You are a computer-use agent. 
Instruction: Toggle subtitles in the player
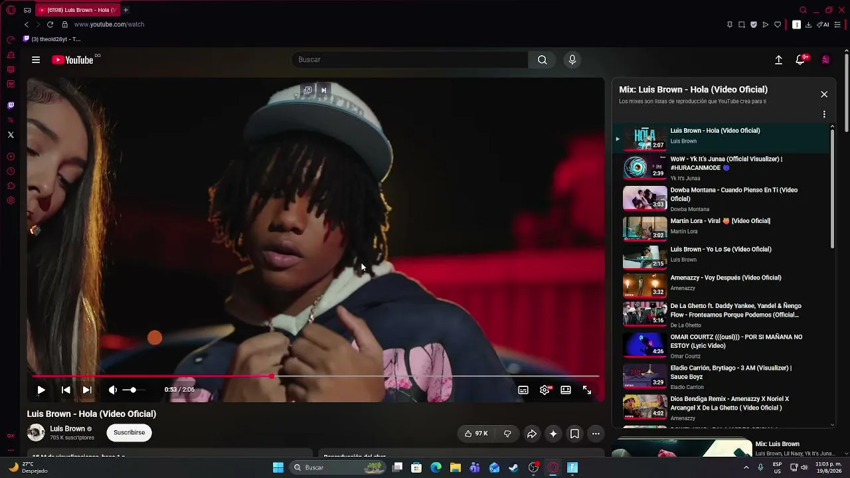pyautogui.click(x=523, y=390)
